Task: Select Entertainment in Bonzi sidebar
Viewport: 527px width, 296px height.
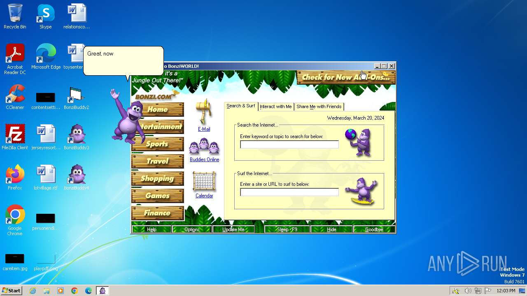Action: click(x=158, y=127)
